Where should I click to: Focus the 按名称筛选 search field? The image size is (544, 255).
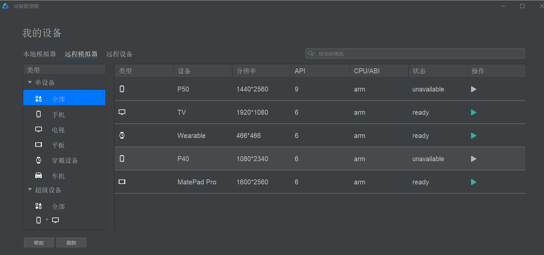[415, 54]
